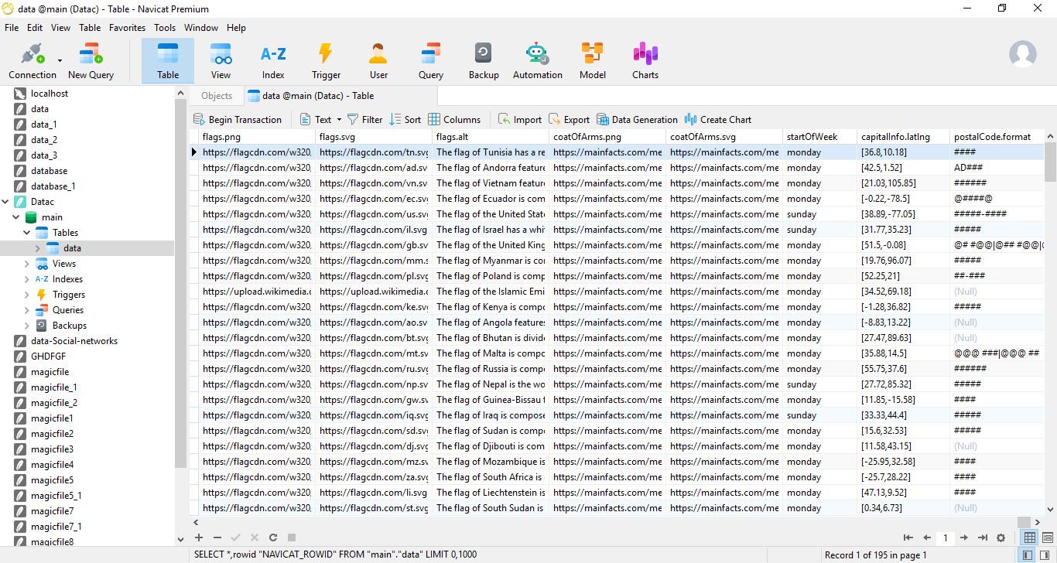Screen dimensions: 1057x563
Task: Expand the Views node in the tree
Action: pyautogui.click(x=27, y=264)
